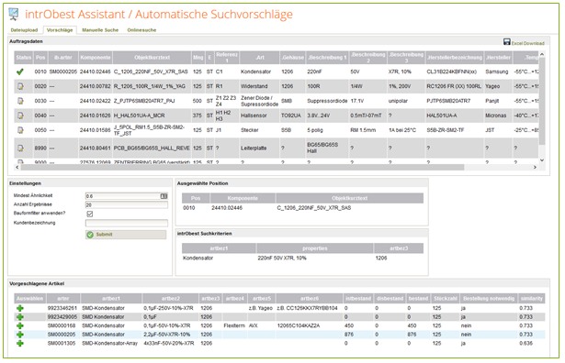Click artbez2 cell 2,2µF-50V-X7R-10%
Image resolution: width=565 pixels, height=363 pixels.
pos(167,335)
